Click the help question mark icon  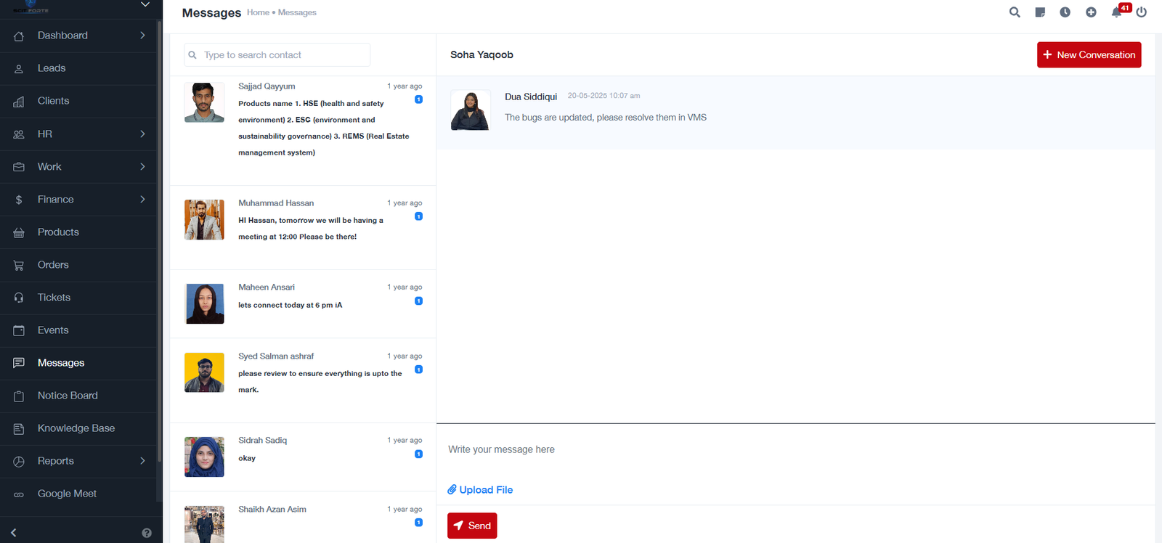(147, 533)
